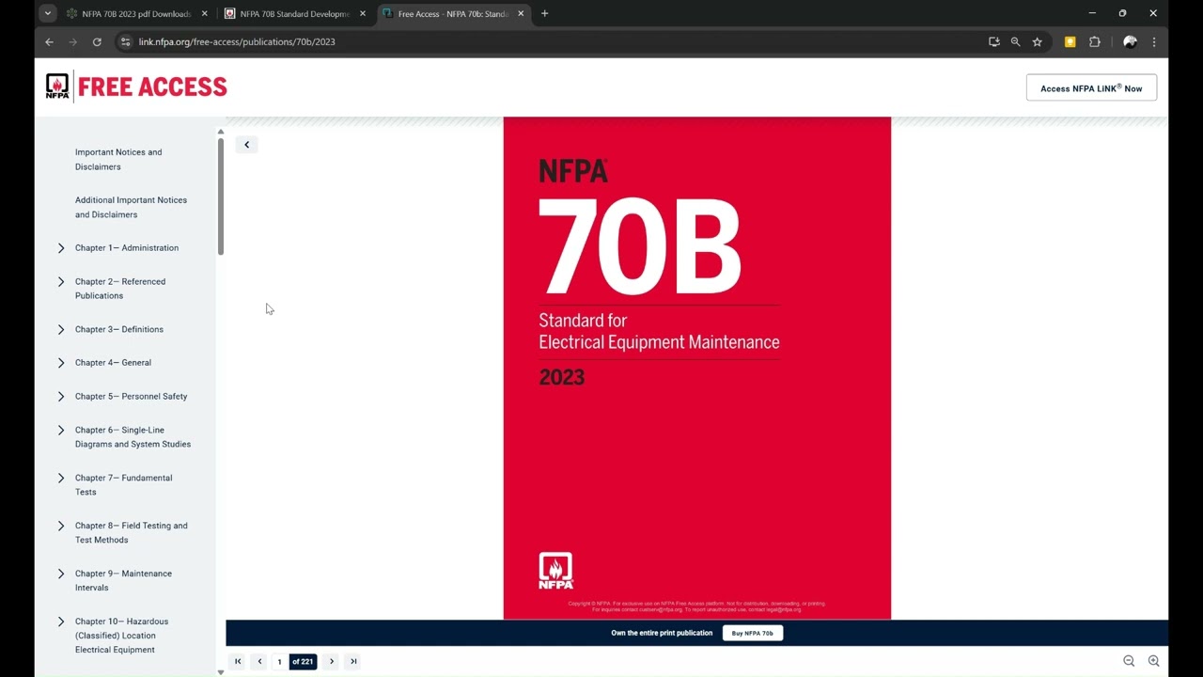Expand Chapter 4 General
1203x677 pixels.
(x=61, y=363)
